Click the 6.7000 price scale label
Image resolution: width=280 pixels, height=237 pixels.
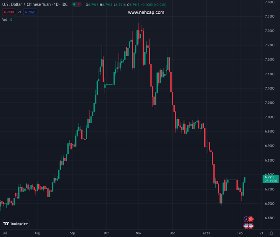coord(270,203)
